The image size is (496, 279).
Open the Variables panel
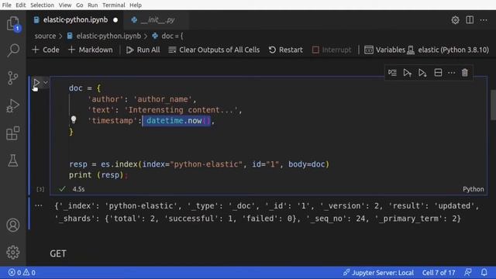pyautogui.click(x=384, y=50)
